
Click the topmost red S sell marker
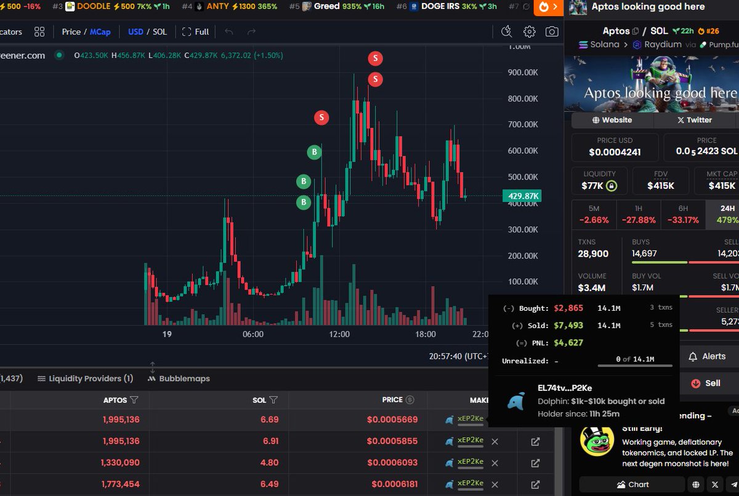click(376, 59)
